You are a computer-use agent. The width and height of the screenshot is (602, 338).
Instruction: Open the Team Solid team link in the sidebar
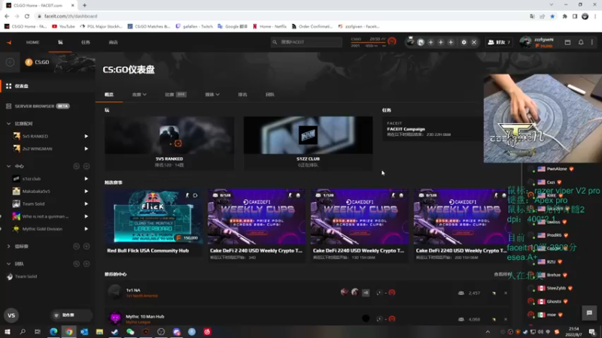[x=26, y=276]
